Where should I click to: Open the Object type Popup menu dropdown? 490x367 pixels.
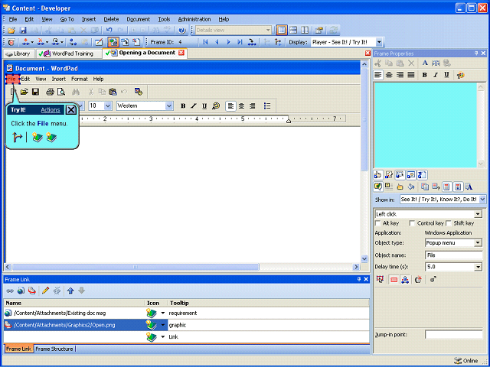click(478, 243)
